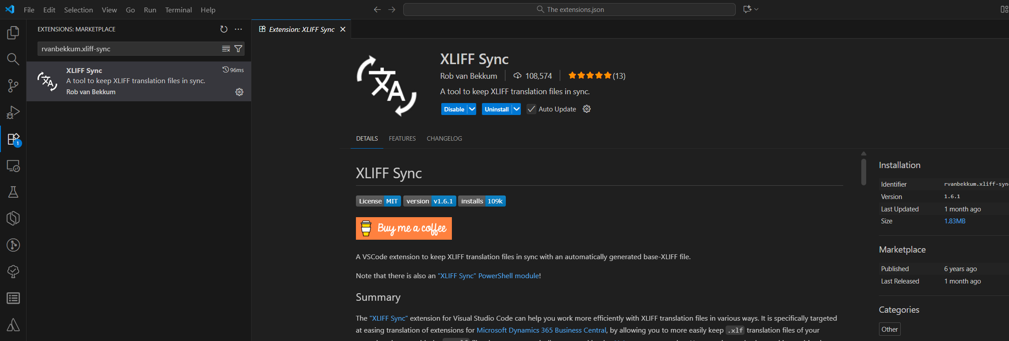
Task: Open the Help menu
Action: [x=208, y=10]
